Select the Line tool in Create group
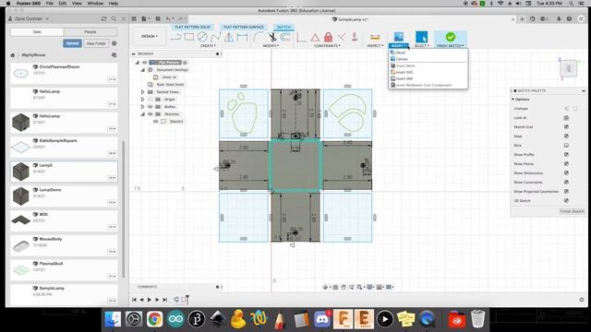This screenshot has height=332, width=591. (x=175, y=37)
